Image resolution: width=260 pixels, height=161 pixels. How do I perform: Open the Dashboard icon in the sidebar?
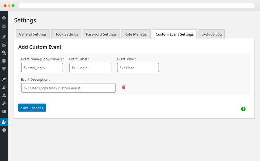coord(4,18)
